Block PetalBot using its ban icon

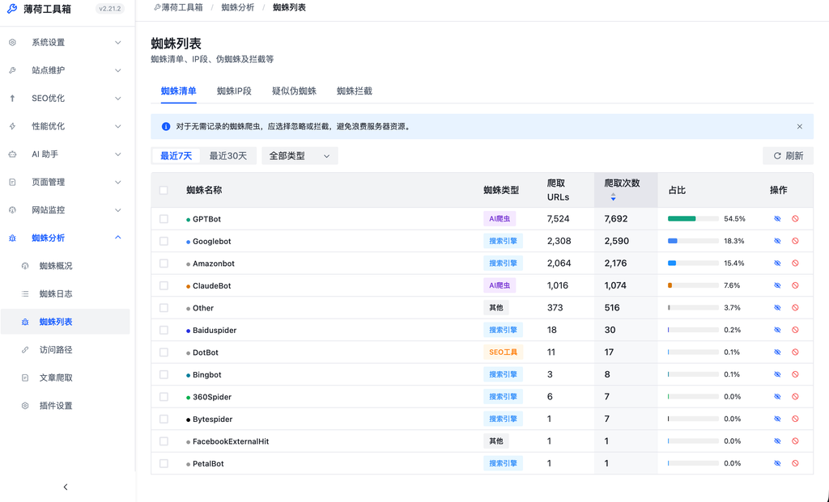click(x=795, y=463)
